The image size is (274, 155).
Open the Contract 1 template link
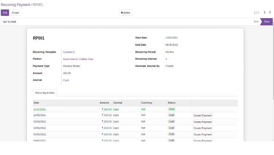click(x=69, y=52)
